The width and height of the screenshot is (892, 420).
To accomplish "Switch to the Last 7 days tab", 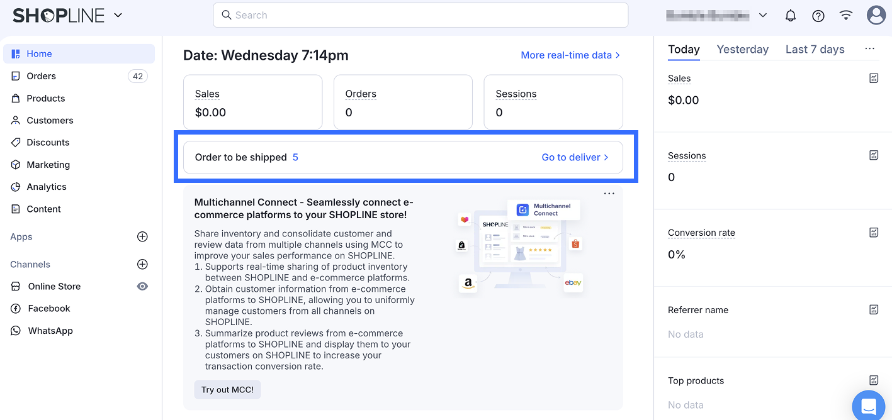I will (x=815, y=50).
